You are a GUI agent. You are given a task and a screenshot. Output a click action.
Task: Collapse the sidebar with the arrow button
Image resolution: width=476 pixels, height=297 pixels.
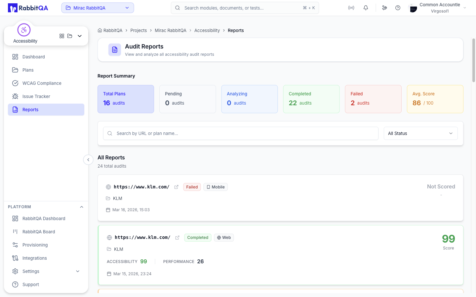88,160
